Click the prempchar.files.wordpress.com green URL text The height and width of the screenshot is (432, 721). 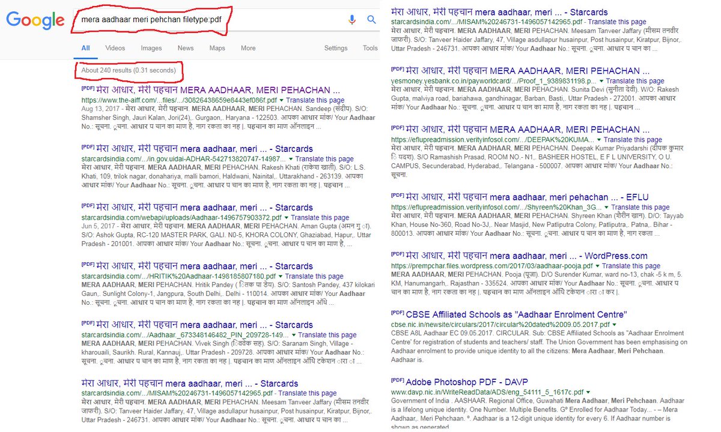coord(491,266)
